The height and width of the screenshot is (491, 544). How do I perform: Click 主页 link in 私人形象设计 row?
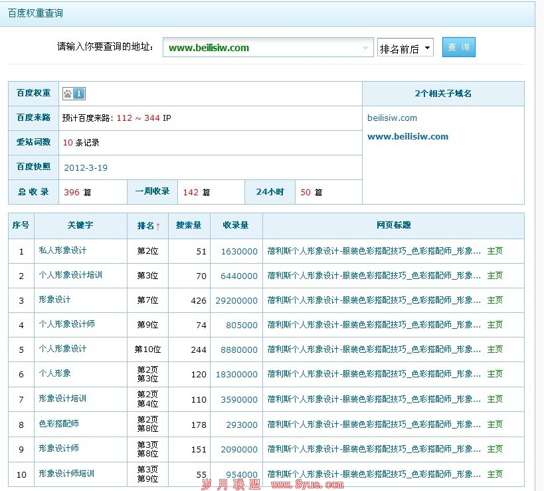pyautogui.click(x=495, y=251)
